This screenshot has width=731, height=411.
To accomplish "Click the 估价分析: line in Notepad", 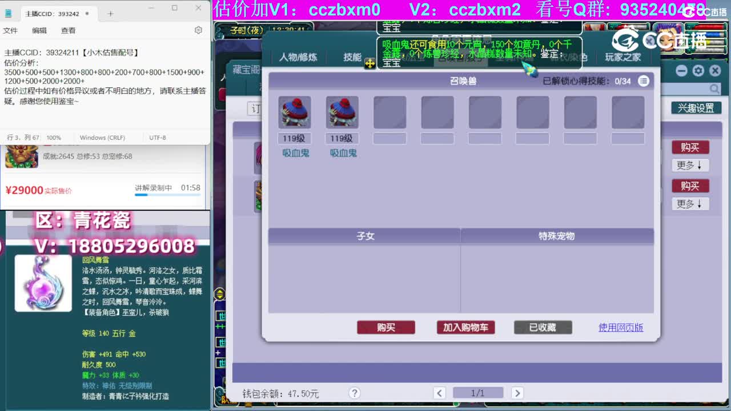I will coord(22,62).
